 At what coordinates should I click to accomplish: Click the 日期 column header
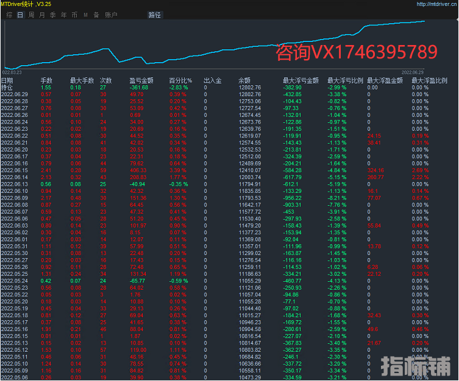point(7,80)
